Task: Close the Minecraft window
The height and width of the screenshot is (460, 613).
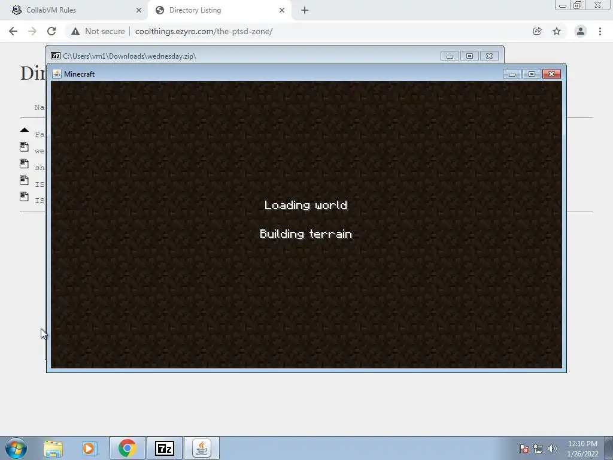Action: click(x=551, y=74)
